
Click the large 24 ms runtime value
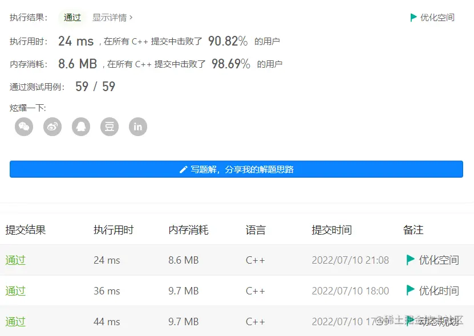76,41
